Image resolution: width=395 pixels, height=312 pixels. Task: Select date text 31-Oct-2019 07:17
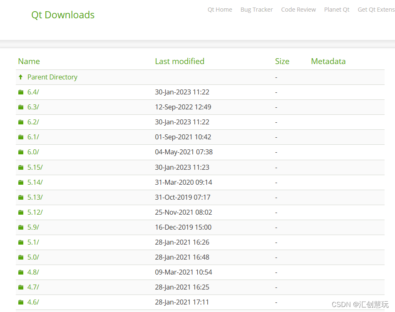coord(183,198)
